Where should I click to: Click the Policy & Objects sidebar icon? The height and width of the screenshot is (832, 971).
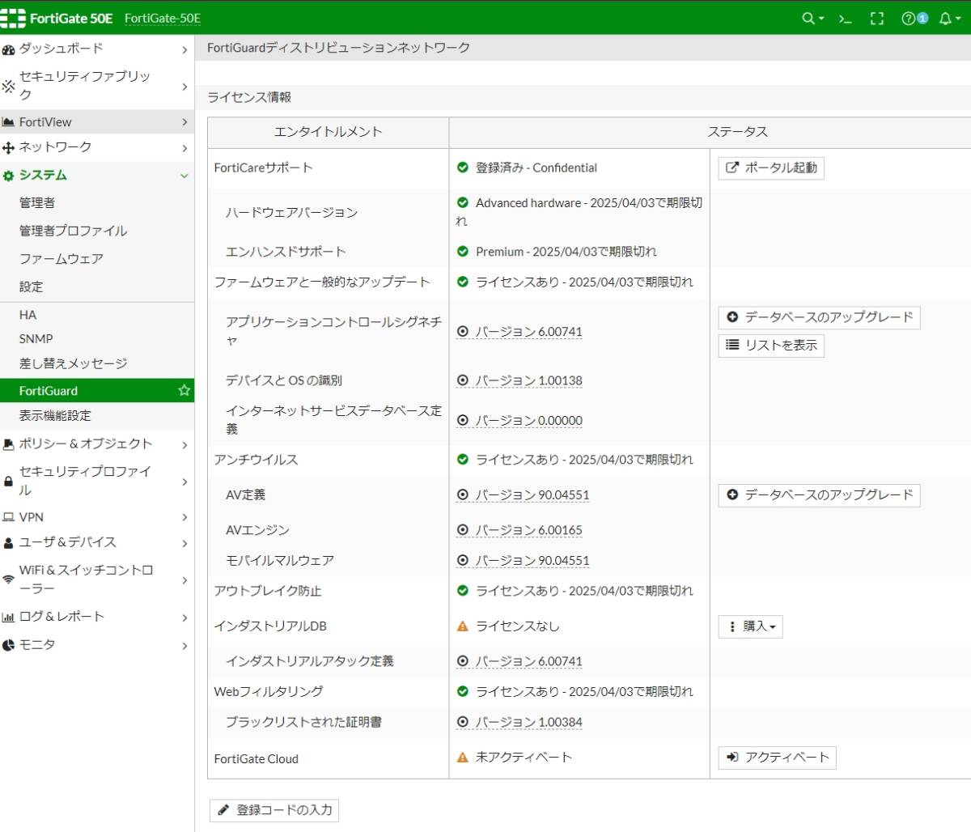point(8,444)
